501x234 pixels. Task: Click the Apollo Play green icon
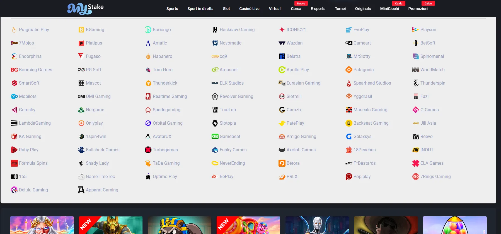pos(282,70)
